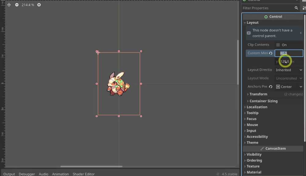Screen dimensions: 306x176
Task: Expand the Texture section
Action: click(253, 166)
